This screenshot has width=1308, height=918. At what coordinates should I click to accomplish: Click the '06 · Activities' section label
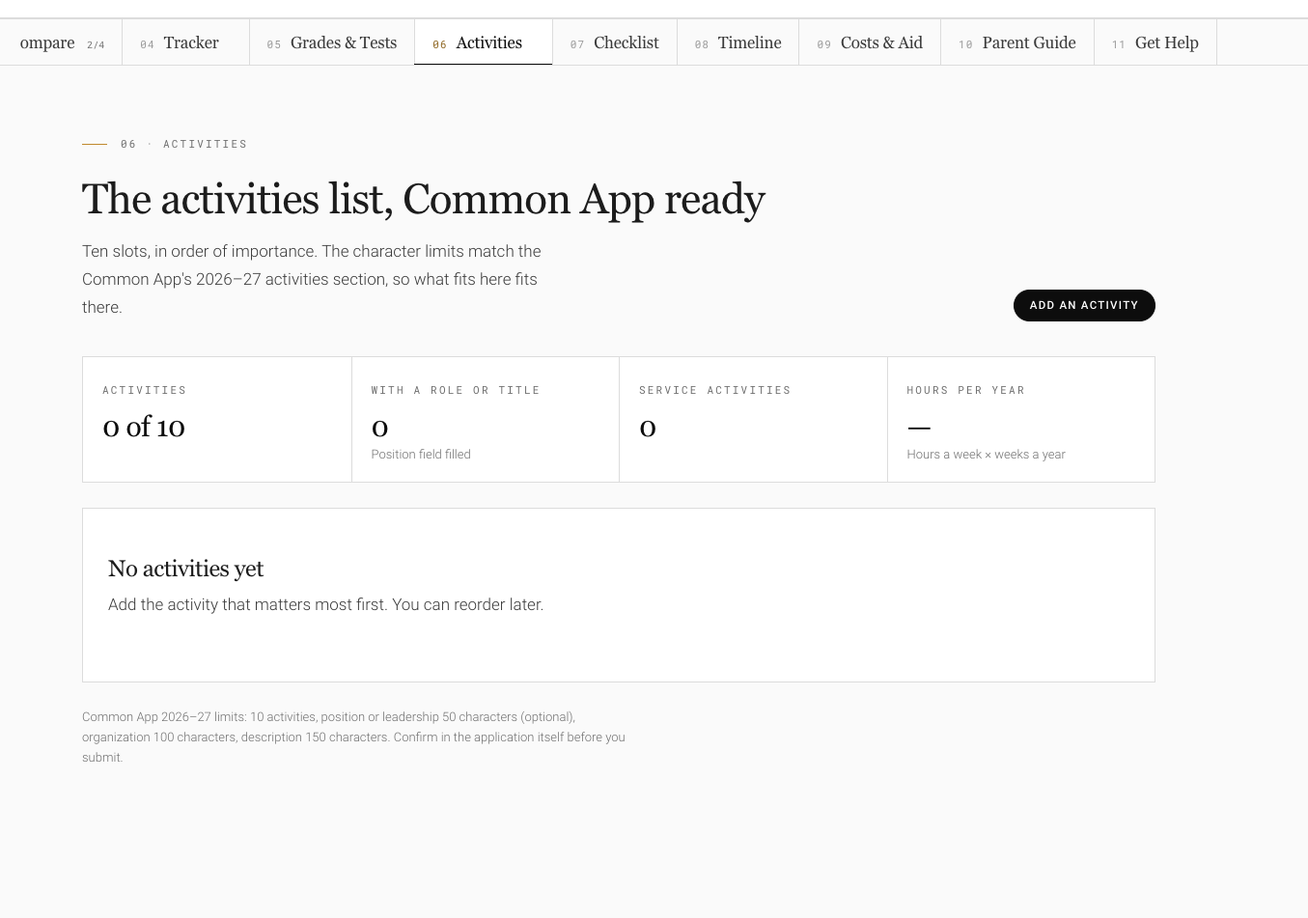pos(183,144)
